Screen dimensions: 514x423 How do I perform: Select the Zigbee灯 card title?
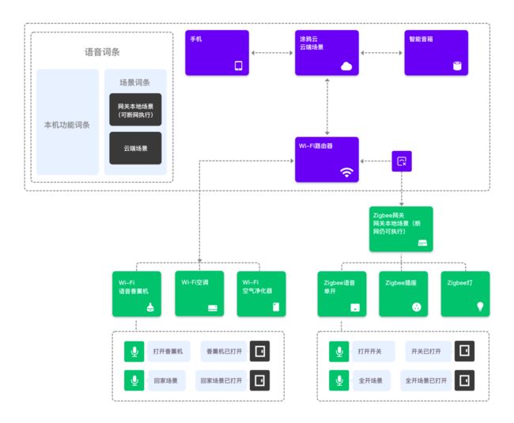[459, 282]
